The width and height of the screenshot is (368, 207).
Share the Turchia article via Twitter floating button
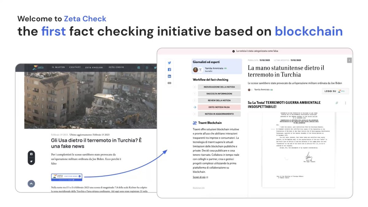[31, 161]
